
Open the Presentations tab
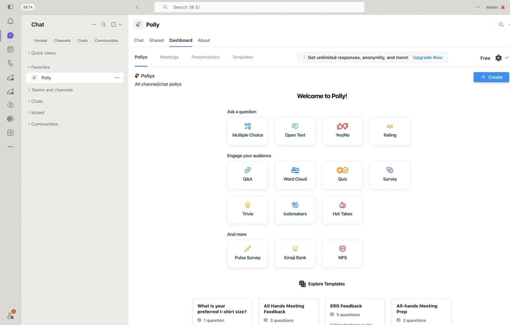pos(205,57)
